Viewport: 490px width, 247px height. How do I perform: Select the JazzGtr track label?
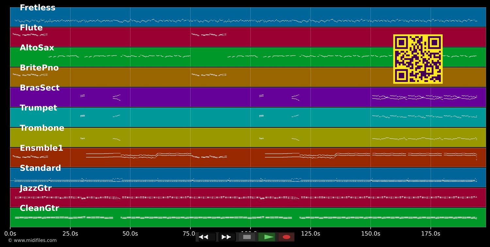tap(36, 188)
